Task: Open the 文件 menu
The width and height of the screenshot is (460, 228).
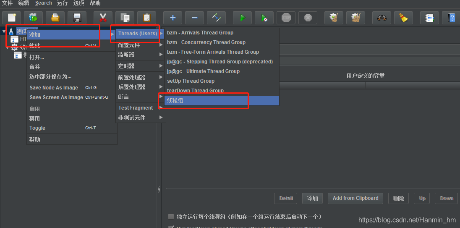Action: 7,3
